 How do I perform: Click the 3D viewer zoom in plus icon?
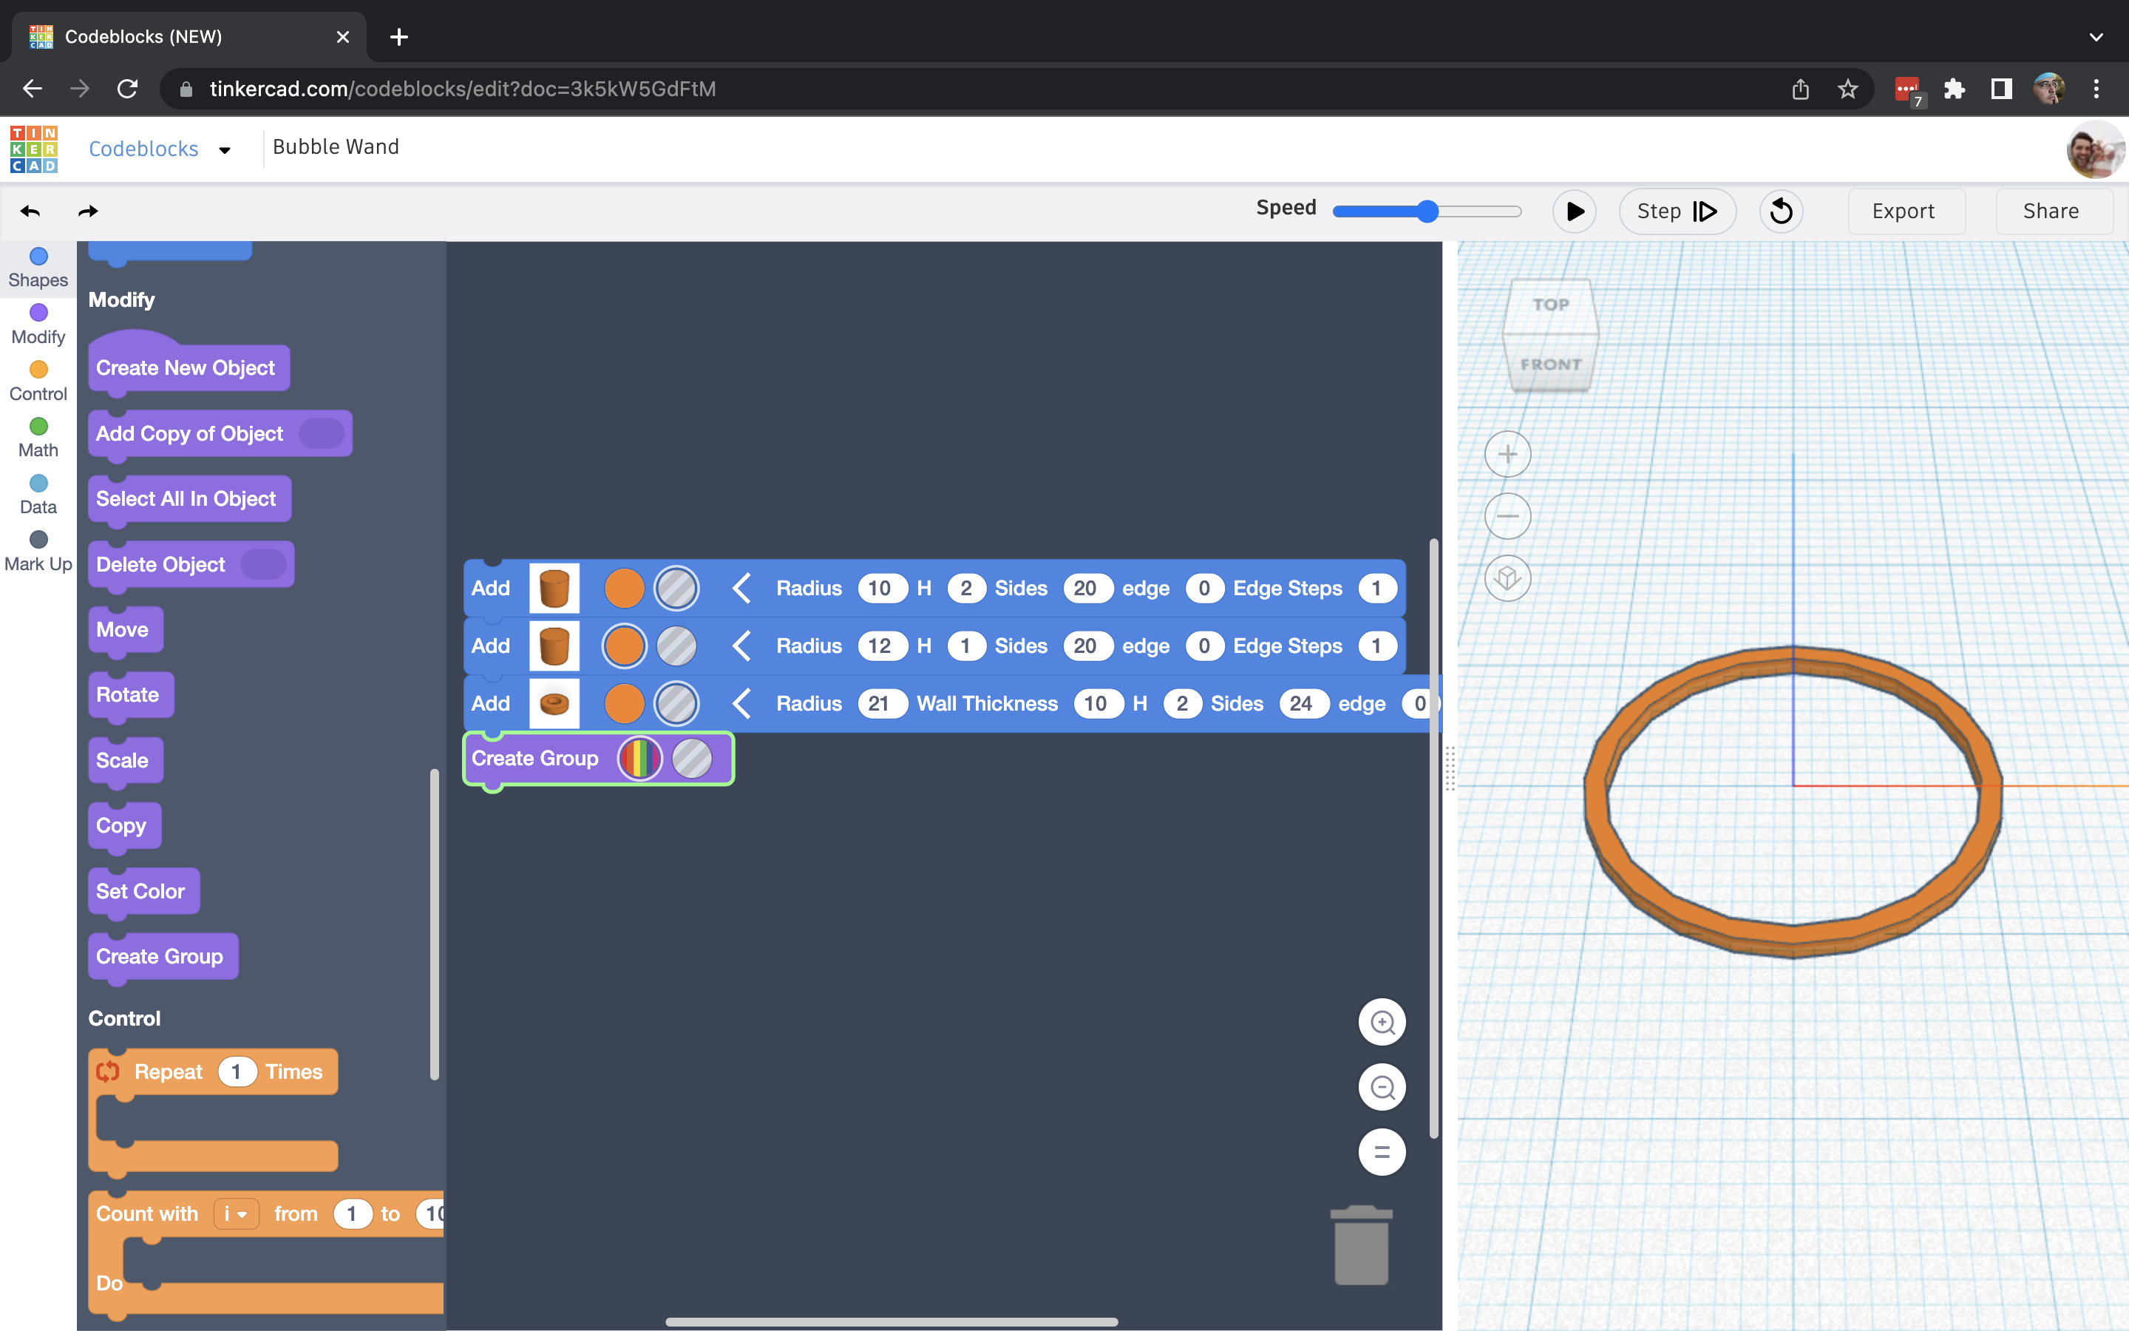(x=1507, y=454)
